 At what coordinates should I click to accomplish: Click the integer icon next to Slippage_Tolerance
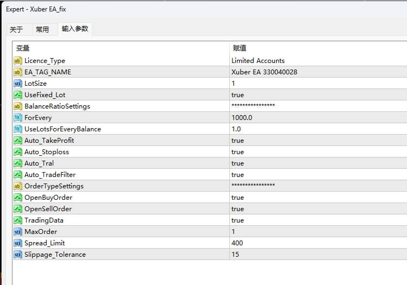17,255
